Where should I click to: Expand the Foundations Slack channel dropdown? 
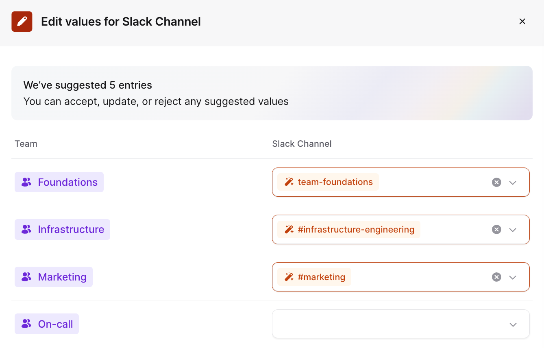tap(513, 183)
